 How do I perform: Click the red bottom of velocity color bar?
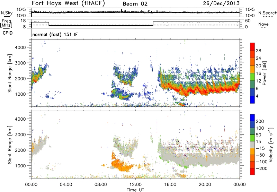[x=252, y=172]
